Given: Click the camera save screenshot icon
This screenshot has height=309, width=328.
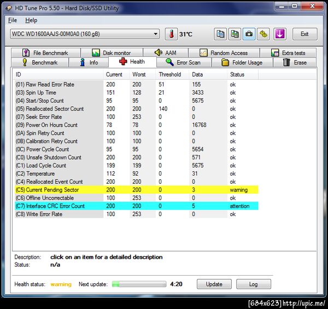Looking at the screenshot, I should pyautogui.click(x=249, y=34).
